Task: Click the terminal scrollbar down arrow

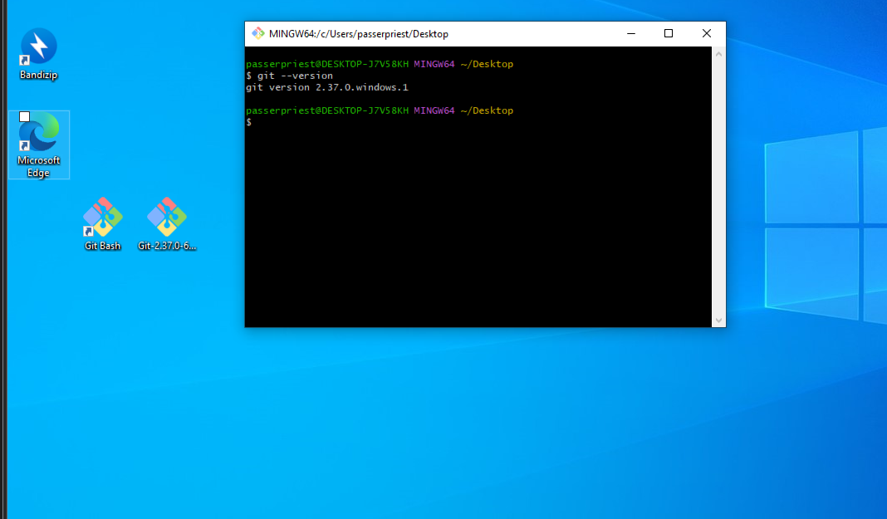Action: pos(718,320)
